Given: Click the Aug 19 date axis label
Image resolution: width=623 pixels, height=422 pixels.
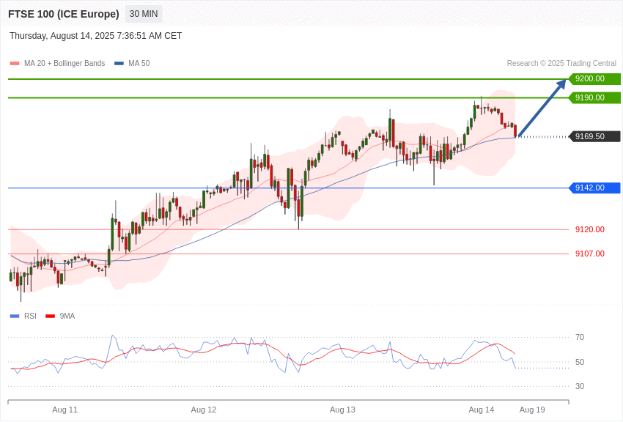Looking at the screenshot, I should [x=532, y=410].
